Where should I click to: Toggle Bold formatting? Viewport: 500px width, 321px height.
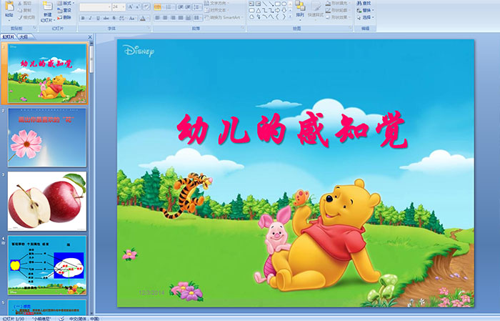coord(83,18)
